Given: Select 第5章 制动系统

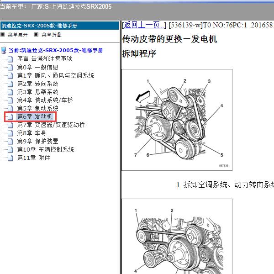Looking at the screenshot, I should [x=37, y=108].
